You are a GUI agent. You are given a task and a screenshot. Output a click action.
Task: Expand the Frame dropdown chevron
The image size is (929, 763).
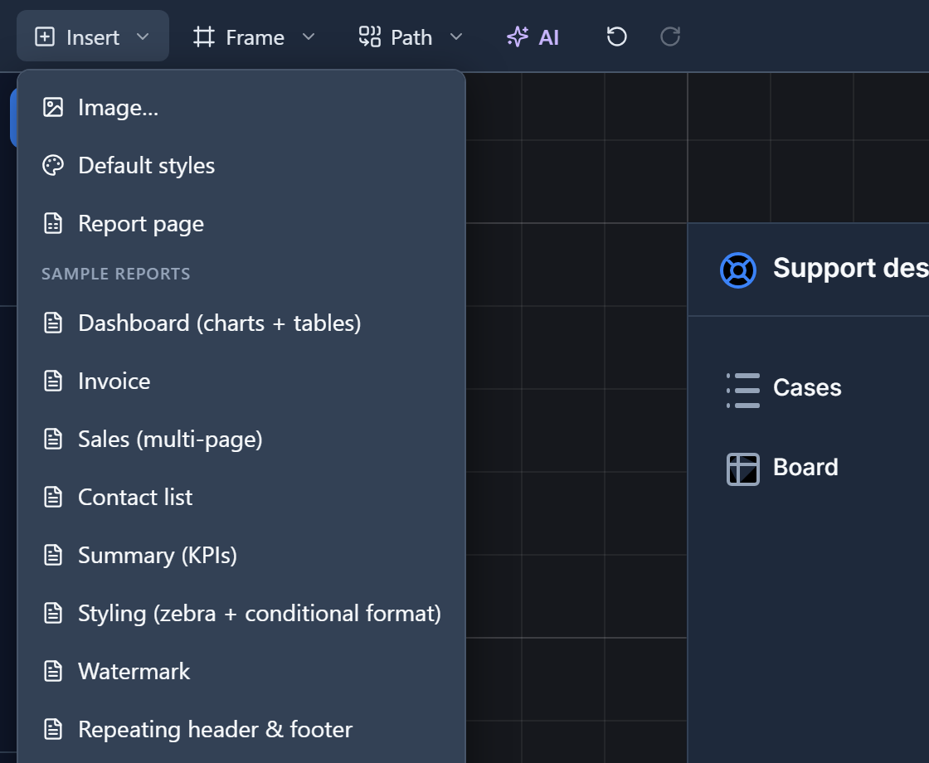[x=308, y=36]
